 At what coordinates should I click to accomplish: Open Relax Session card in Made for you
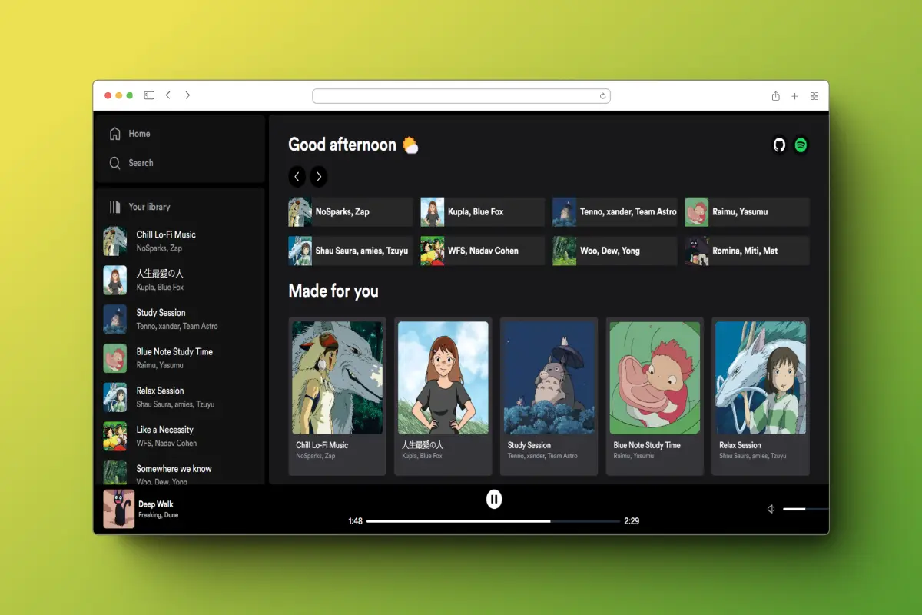[x=760, y=395]
